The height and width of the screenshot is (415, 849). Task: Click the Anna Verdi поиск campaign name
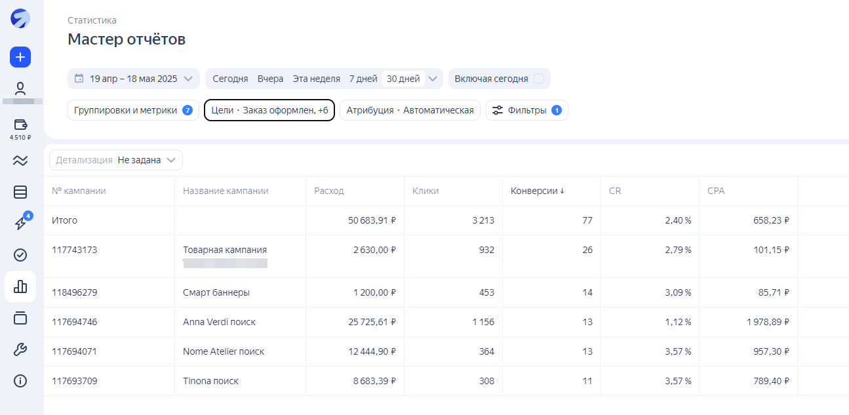click(x=219, y=322)
